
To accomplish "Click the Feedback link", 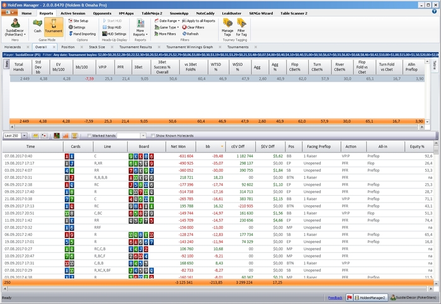I will (335, 298).
